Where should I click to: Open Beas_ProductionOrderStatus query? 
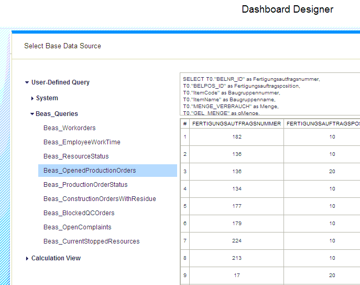pyautogui.click(x=85, y=185)
